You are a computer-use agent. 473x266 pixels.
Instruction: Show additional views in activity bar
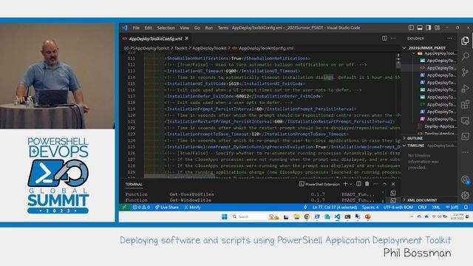[x=465, y=152]
